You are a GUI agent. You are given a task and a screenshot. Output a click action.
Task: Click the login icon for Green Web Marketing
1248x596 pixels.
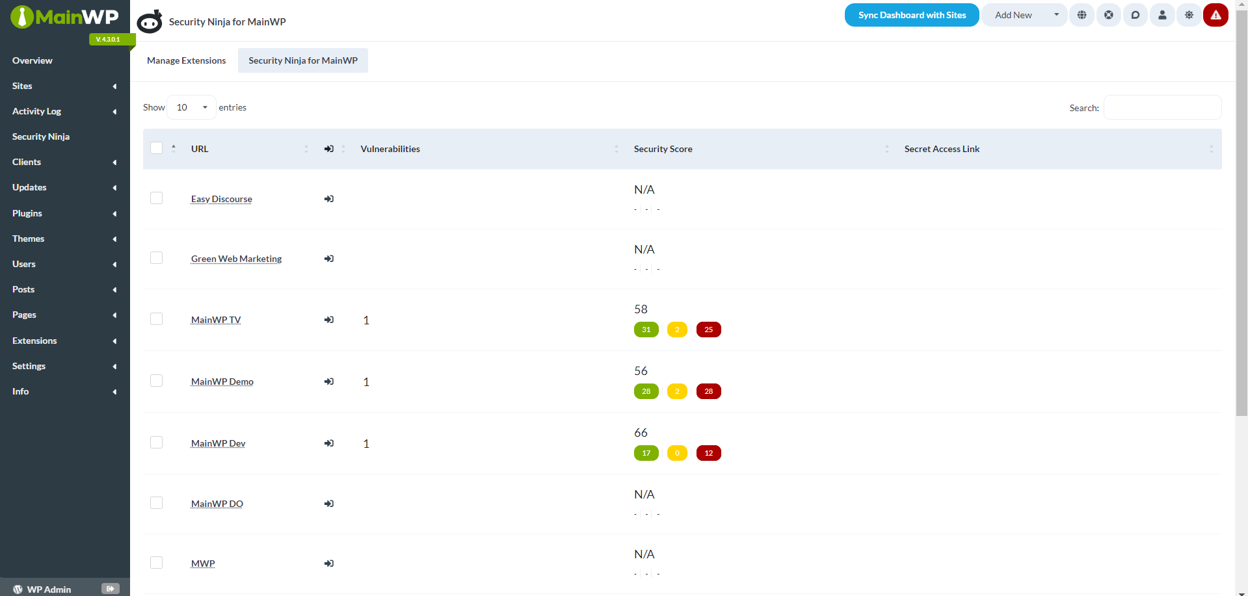point(329,259)
